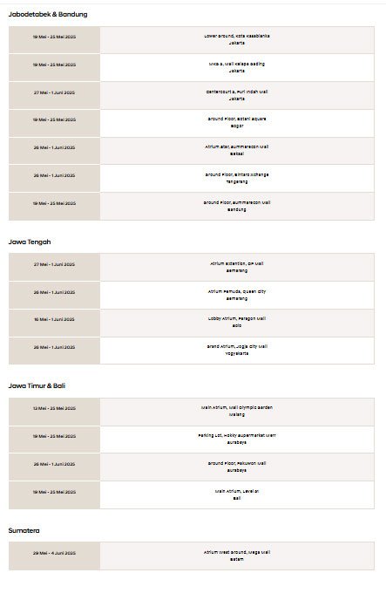This screenshot has height=600, width=386.
Task: Select the Bintaro Xchange Tangerang venue
Action: coord(237,179)
